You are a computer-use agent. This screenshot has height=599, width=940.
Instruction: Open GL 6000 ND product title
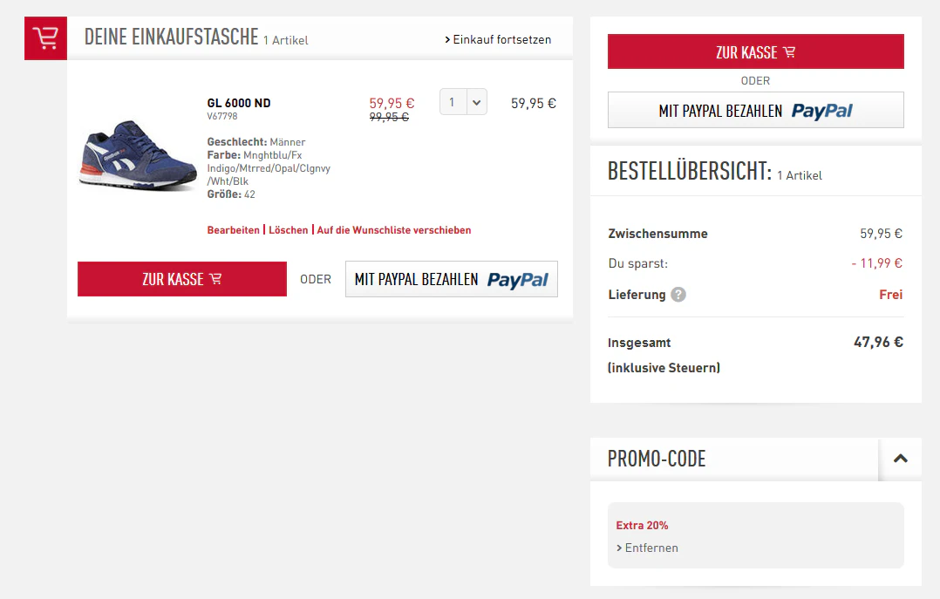[x=239, y=103]
